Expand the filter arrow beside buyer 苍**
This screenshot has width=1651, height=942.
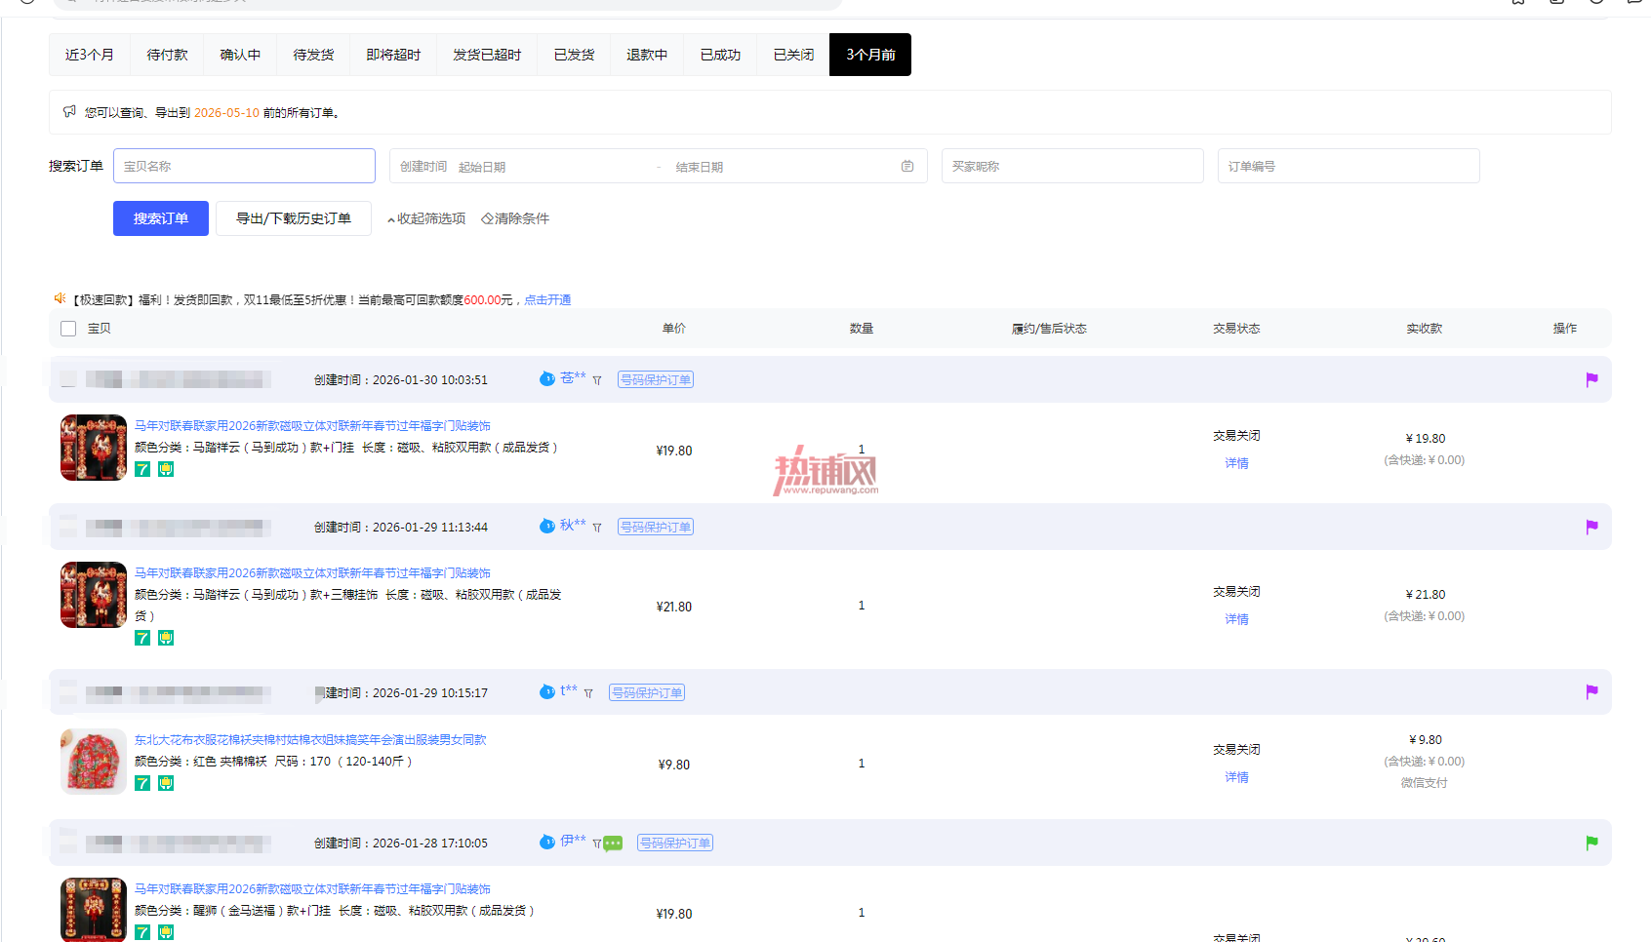597,380
